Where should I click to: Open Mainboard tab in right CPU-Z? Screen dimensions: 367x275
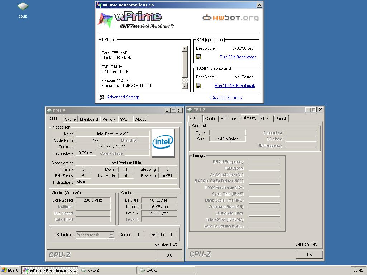[x=229, y=119]
